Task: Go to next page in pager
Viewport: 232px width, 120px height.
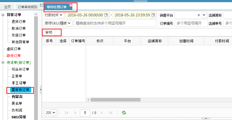Action: click(102, 113)
